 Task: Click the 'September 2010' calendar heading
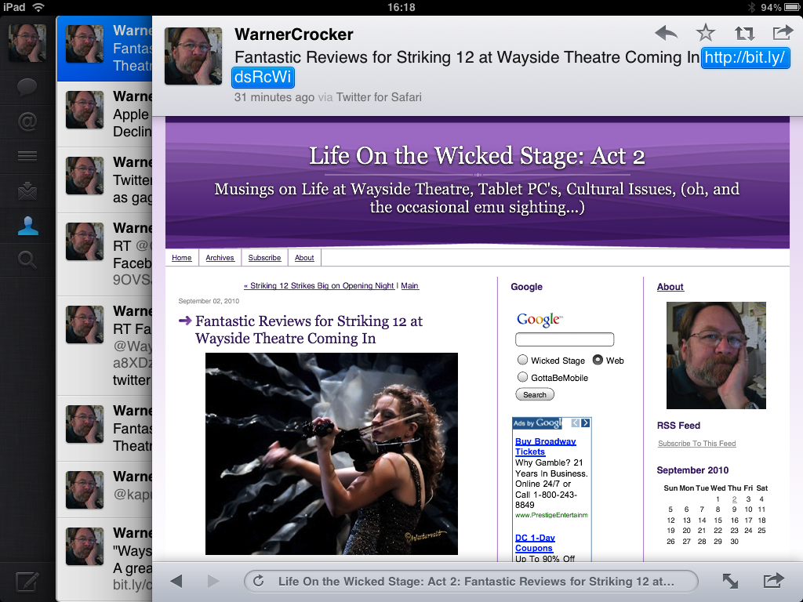tap(692, 470)
